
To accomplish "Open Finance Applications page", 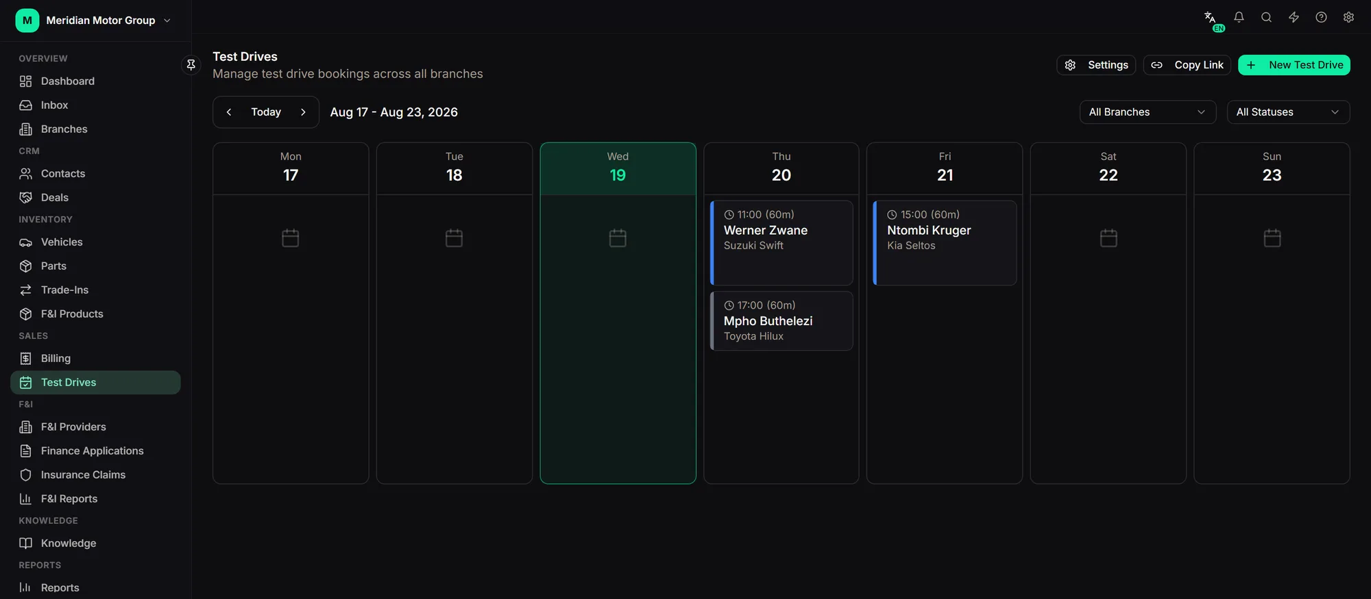I will [x=95, y=451].
